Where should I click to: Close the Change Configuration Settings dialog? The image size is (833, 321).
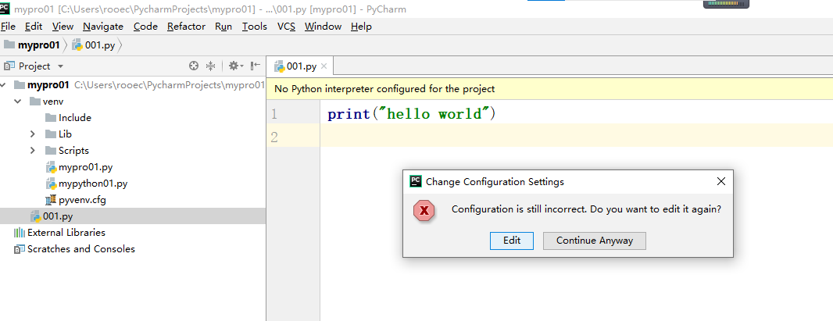coord(721,181)
